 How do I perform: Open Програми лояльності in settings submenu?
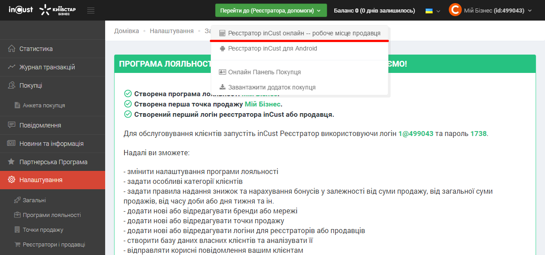click(x=51, y=215)
